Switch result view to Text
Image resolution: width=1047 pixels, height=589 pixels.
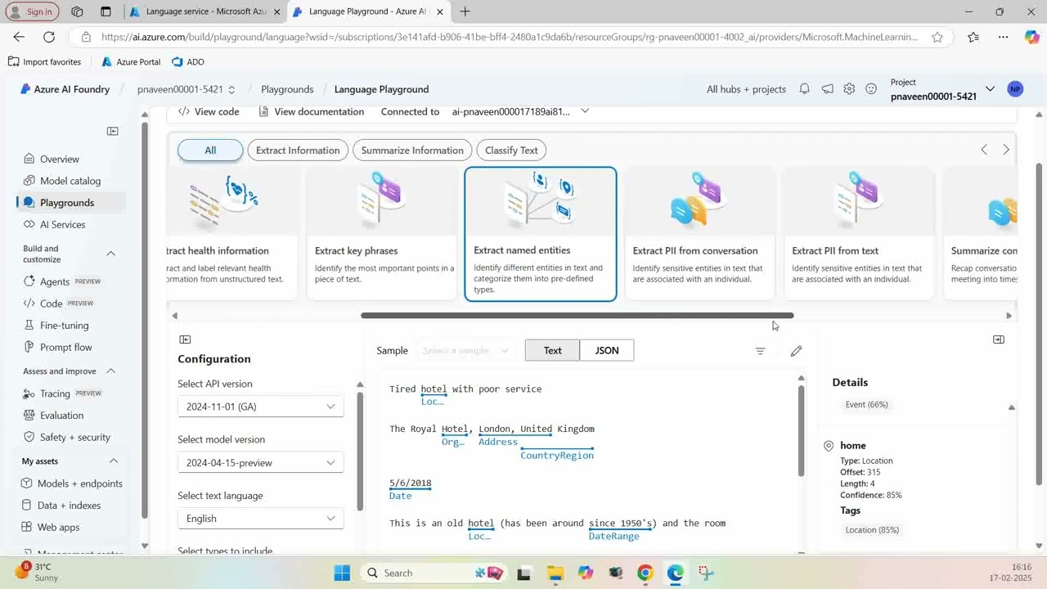(x=552, y=350)
